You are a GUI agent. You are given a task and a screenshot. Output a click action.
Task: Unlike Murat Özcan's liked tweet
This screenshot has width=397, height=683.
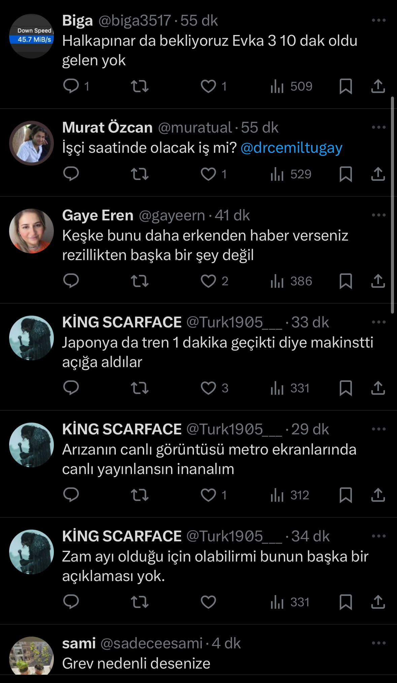[x=209, y=174]
